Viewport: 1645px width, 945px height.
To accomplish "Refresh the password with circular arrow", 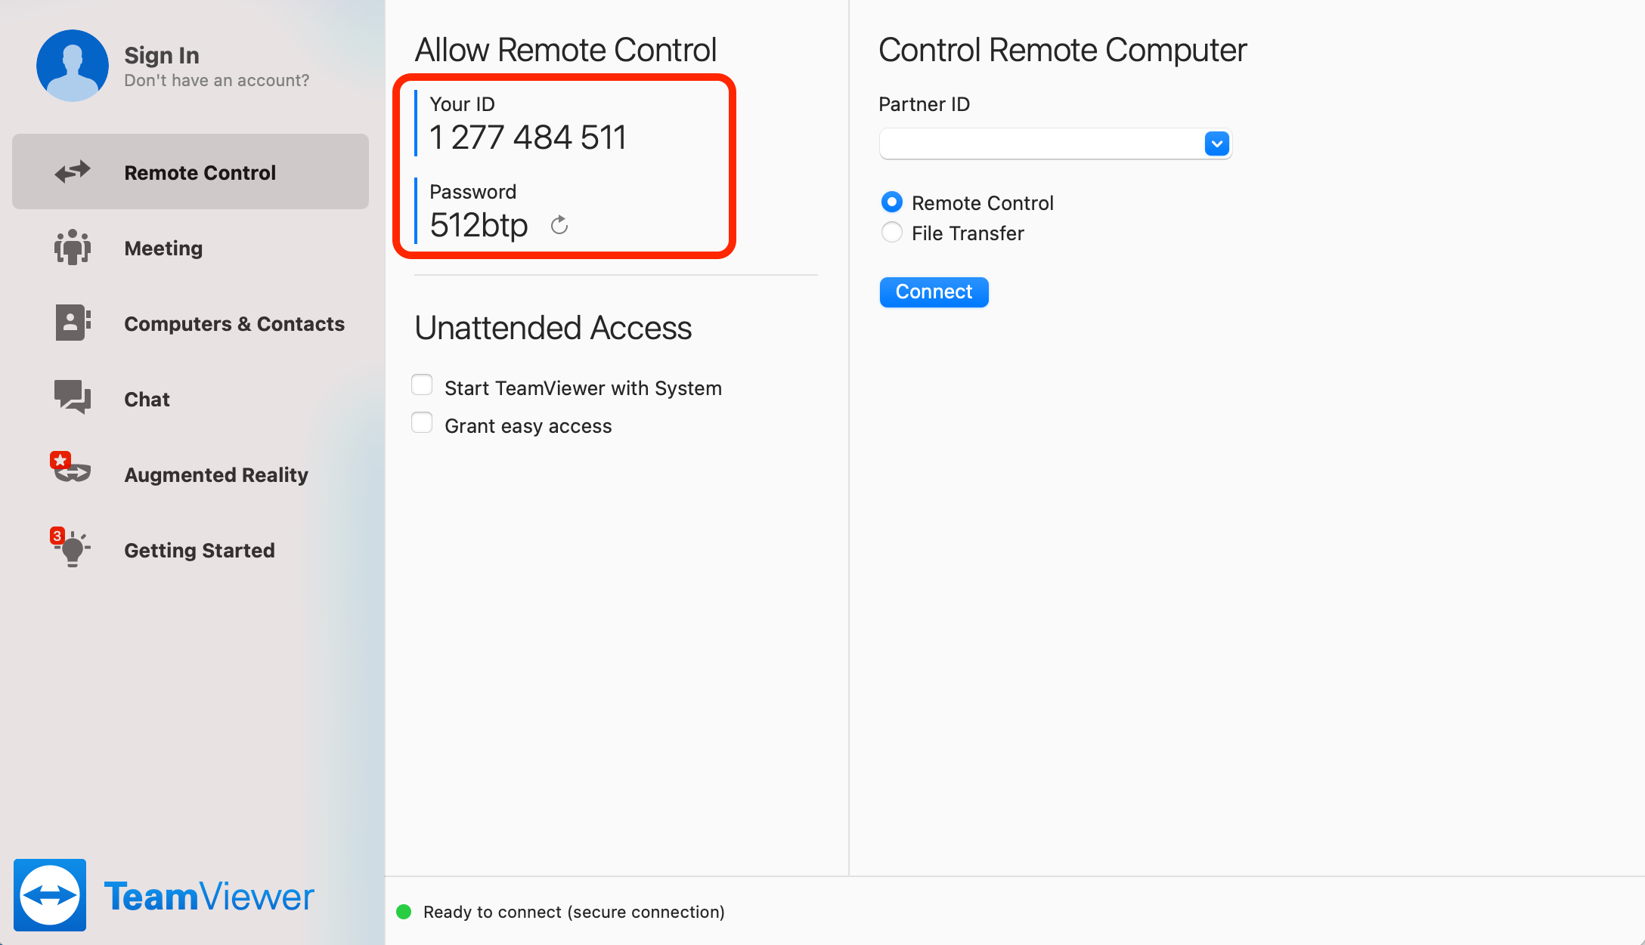I will pyautogui.click(x=559, y=225).
